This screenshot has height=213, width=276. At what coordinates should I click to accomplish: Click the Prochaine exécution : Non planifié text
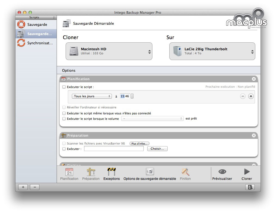[x=230, y=87]
